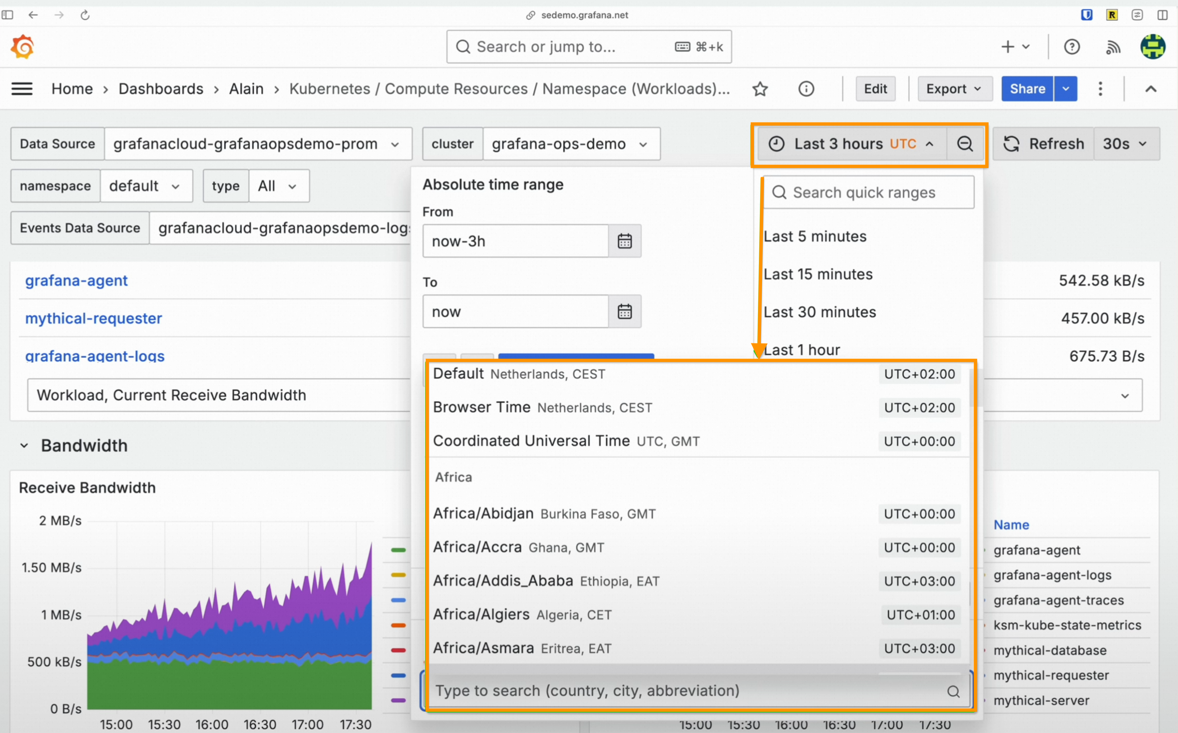The width and height of the screenshot is (1178, 733).
Task: Click the Edit dashboard button
Action: click(x=875, y=89)
